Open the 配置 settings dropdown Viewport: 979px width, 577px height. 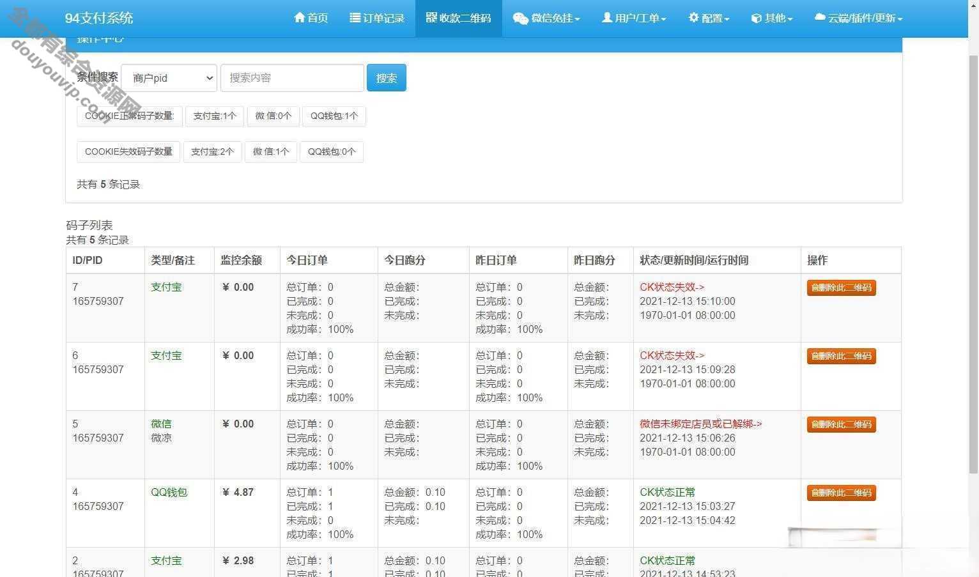pyautogui.click(x=709, y=18)
